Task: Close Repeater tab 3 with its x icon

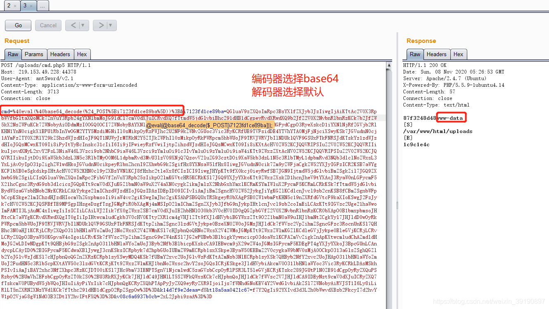Action: pyautogui.click(x=31, y=6)
